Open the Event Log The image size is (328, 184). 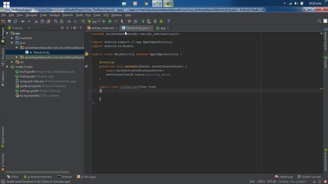283,177
